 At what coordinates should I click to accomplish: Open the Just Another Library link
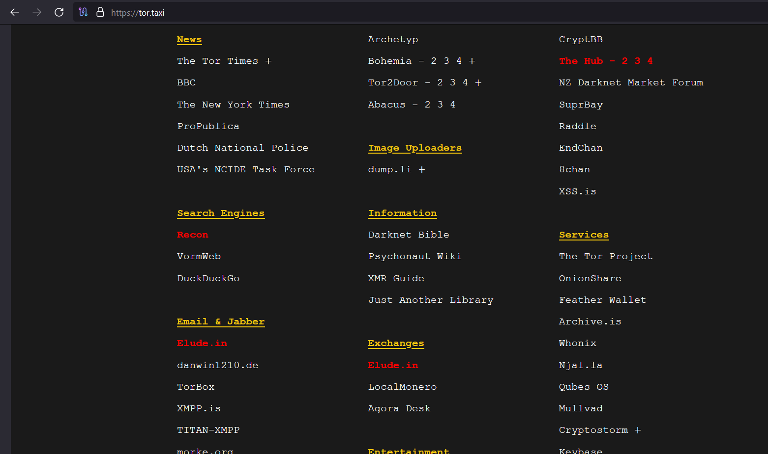(x=431, y=300)
